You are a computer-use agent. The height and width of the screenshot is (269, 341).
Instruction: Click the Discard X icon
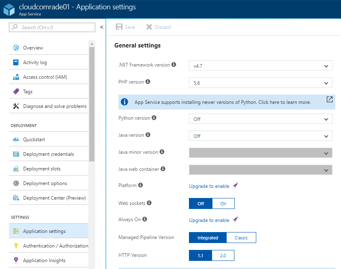pyautogui.click(x=149, y=27)
